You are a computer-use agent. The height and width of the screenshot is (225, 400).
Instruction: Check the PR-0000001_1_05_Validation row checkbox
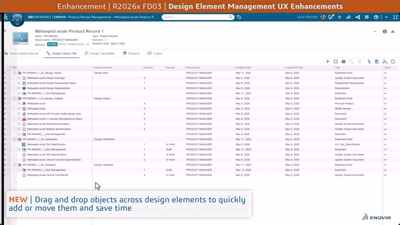pyautogui.click(x=8, y=165)
